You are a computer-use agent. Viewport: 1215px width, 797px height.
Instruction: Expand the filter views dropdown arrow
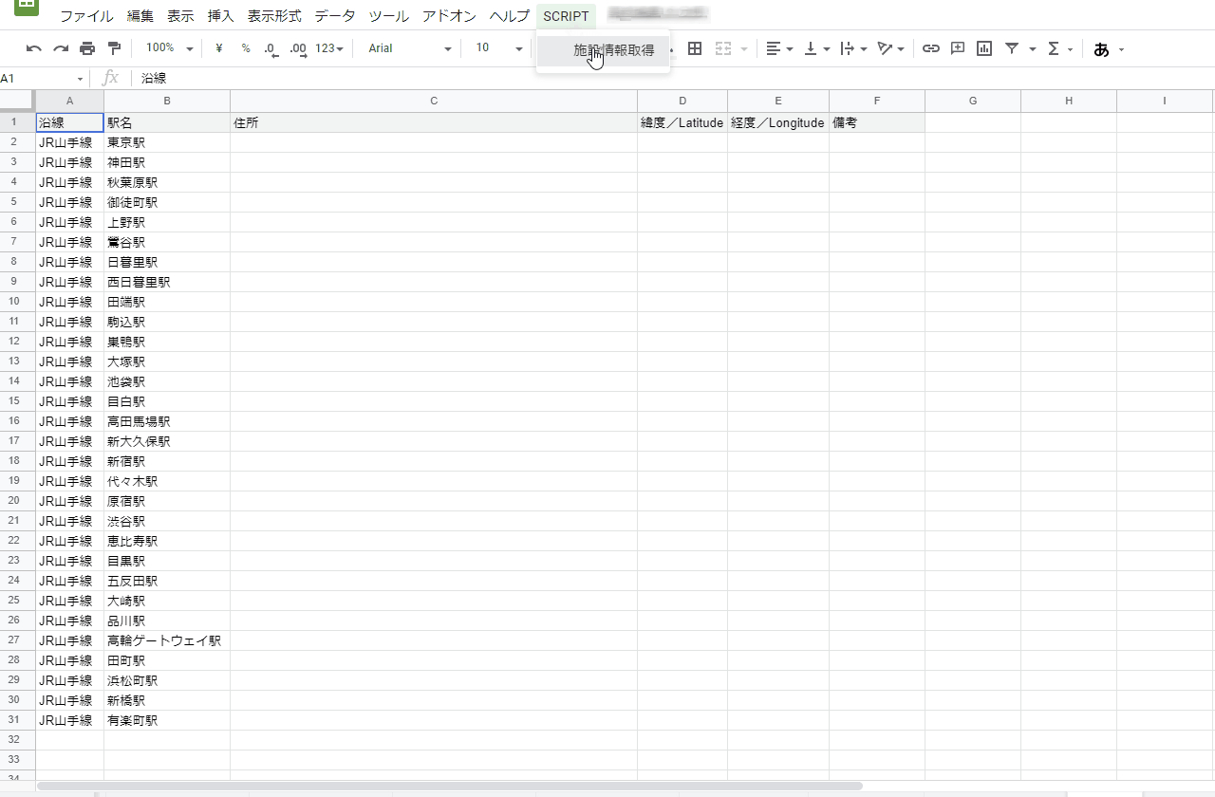1033,49
